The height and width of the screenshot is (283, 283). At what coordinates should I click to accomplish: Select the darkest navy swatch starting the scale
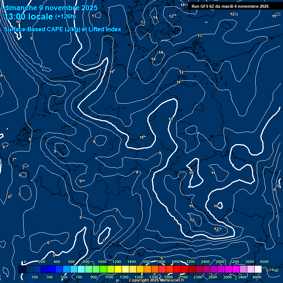click(22, 269)
